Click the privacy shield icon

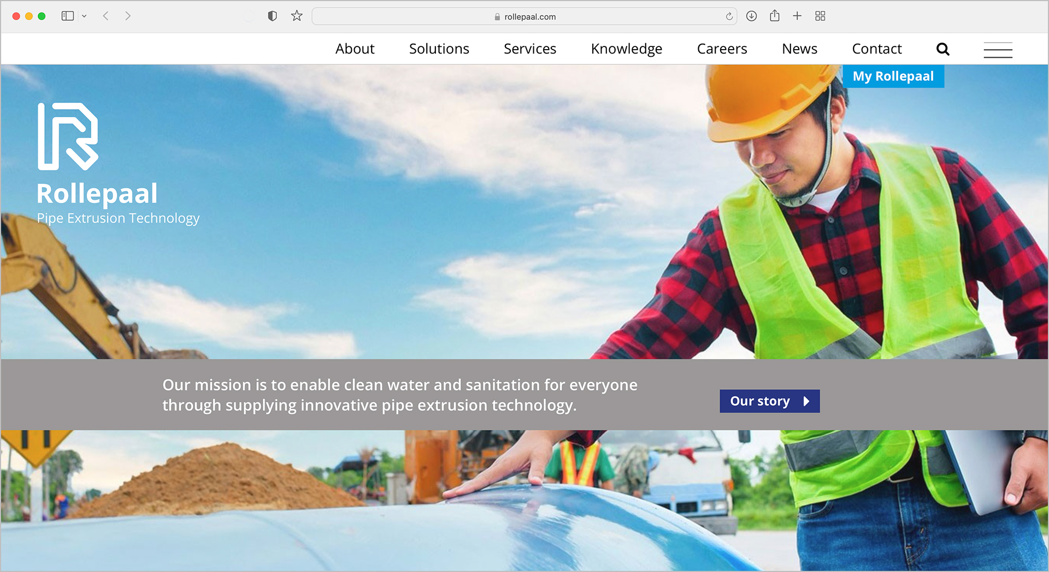click(x=272, y=16)
